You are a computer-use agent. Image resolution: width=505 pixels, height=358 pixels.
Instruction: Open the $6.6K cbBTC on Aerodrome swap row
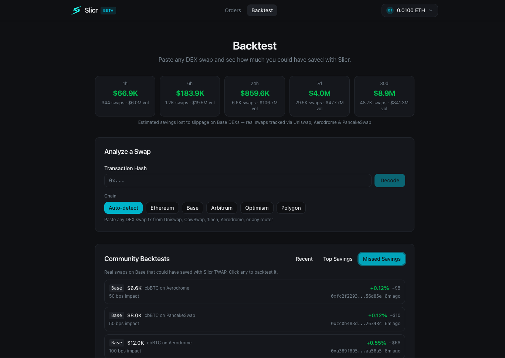[x=255, y=292]
